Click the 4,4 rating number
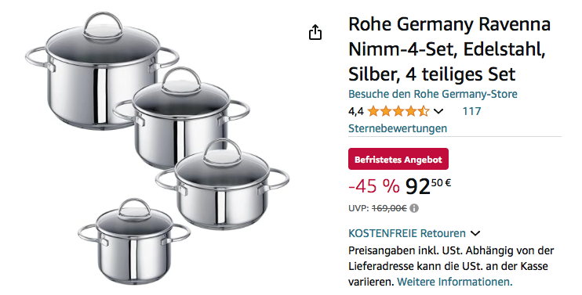 pyautogui.click(x=356, y=111)
